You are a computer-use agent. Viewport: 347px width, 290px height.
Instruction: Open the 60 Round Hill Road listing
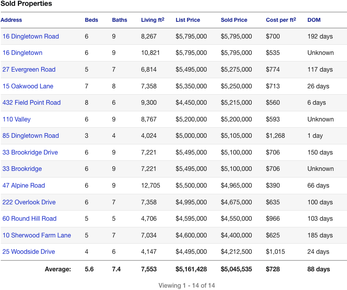[29, 218]
